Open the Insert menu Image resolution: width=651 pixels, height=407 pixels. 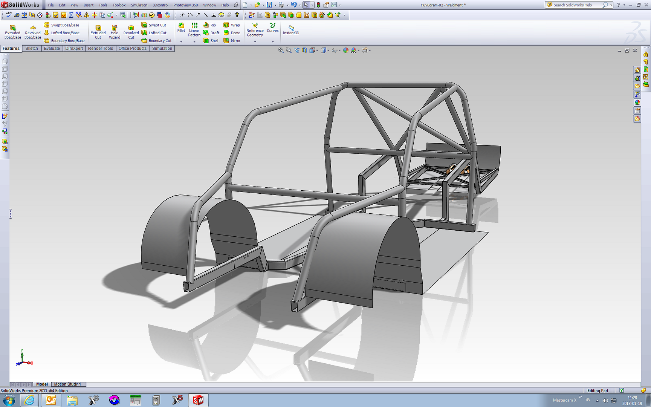click(x=89, y=5)
